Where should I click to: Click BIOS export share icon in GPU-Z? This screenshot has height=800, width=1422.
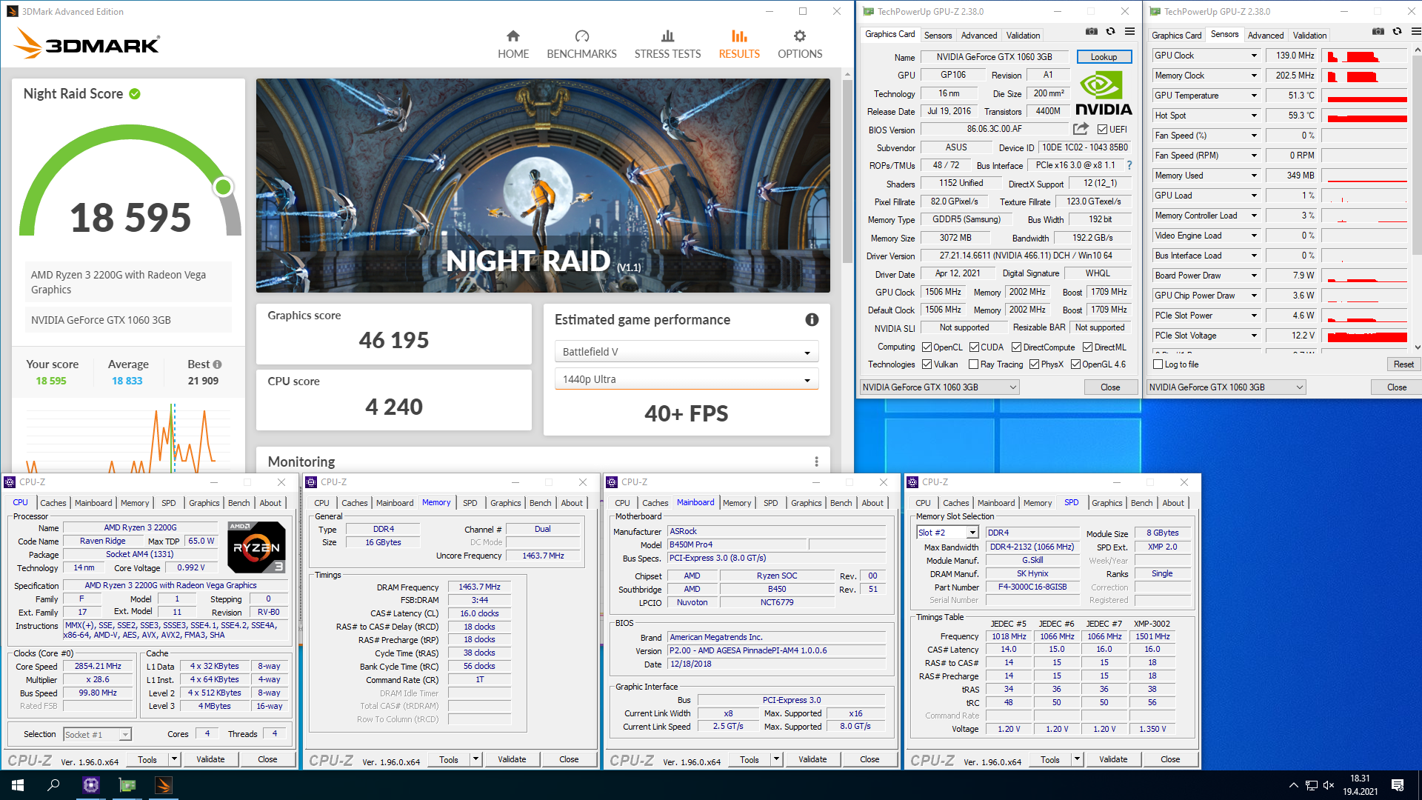1081,129
